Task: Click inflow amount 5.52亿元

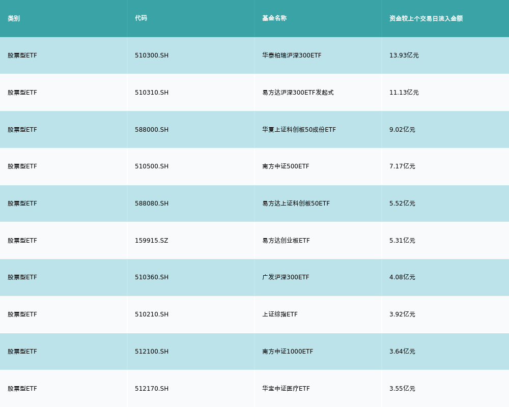Action: [x=402, y=203]
